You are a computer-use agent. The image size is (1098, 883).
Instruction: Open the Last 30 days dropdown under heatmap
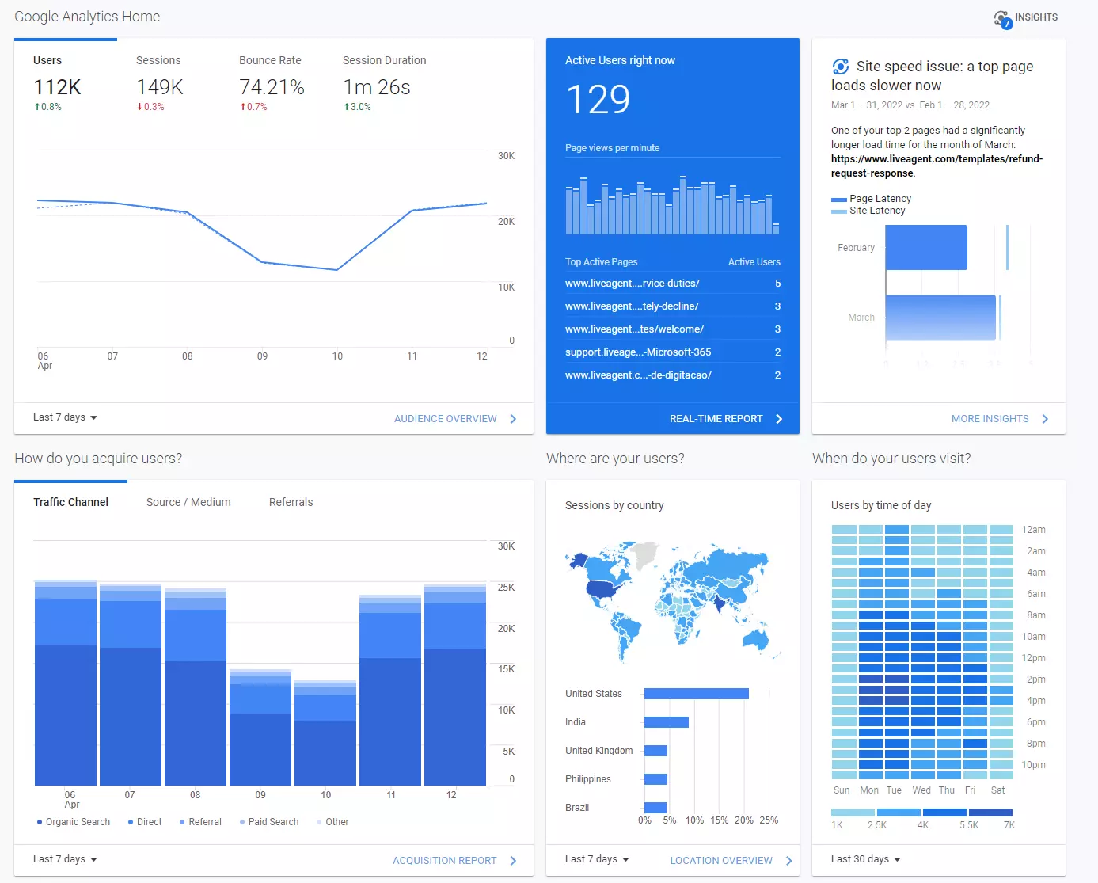pyautogui.click(x=864, y=858)
